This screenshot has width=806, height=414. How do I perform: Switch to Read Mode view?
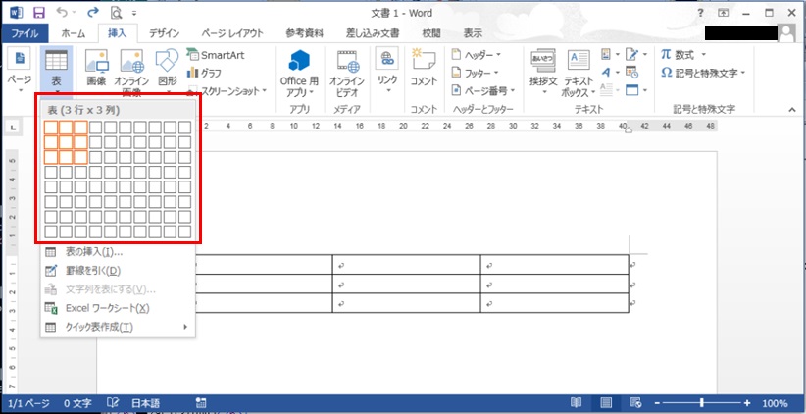(577, 403)
